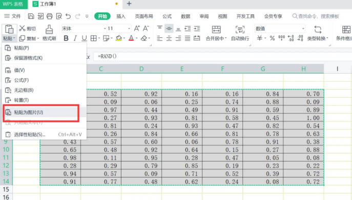Open Paste Special (S) dialog item
This screenshot has height=200, width=352.
pos(44,135)
